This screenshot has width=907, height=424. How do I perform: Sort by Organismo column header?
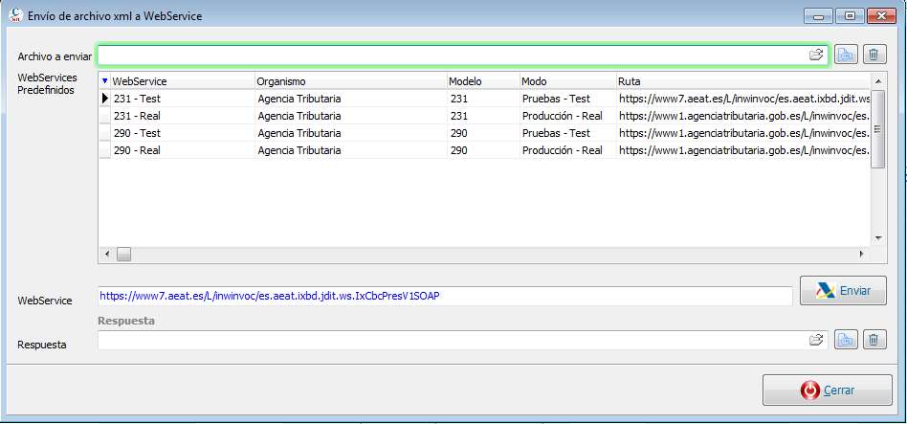[x=350, y=81]
